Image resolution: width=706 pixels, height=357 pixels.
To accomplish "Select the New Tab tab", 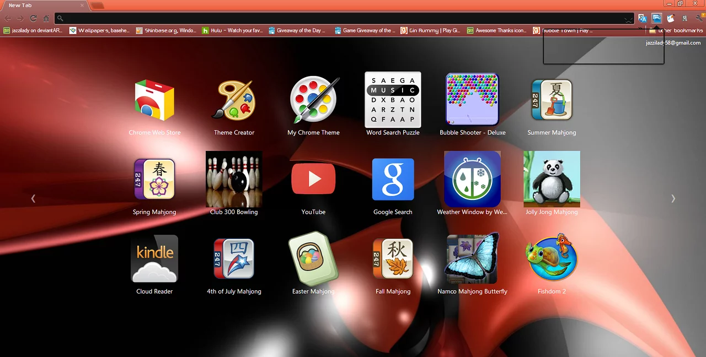I will 44,6.
